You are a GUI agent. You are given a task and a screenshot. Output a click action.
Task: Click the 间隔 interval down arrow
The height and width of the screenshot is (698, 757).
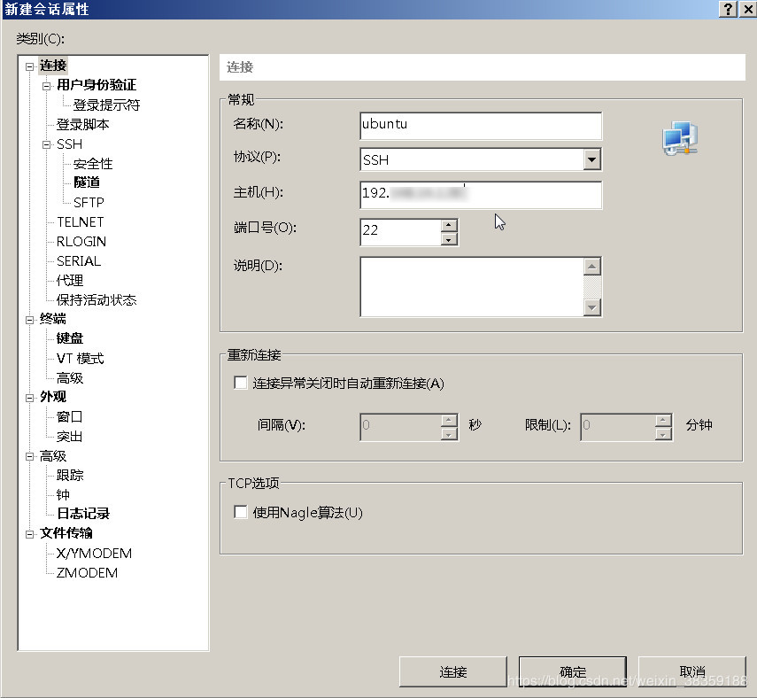click(449, 434)
